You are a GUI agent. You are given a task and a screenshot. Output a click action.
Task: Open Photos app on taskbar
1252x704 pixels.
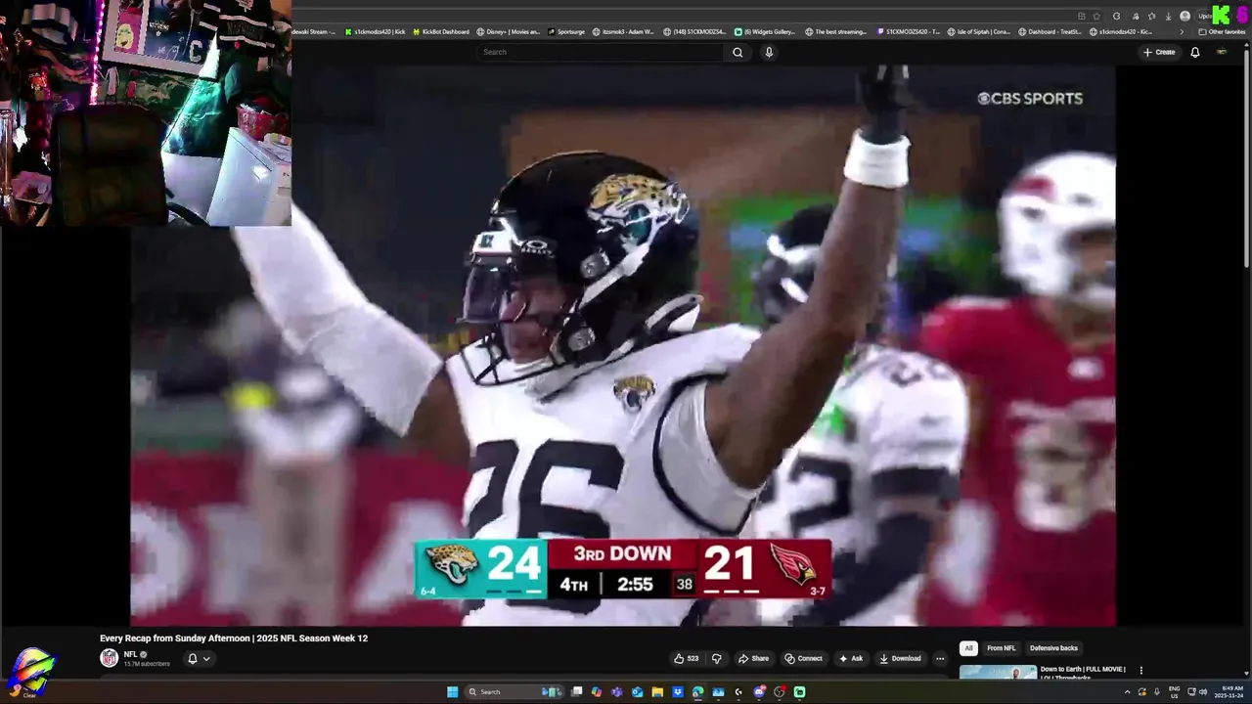(x=718, y=692)
